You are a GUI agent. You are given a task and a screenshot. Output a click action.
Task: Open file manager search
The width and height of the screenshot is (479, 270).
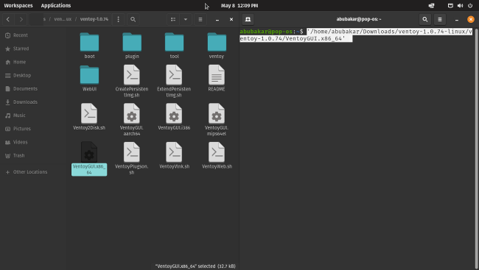click(133, 19)
